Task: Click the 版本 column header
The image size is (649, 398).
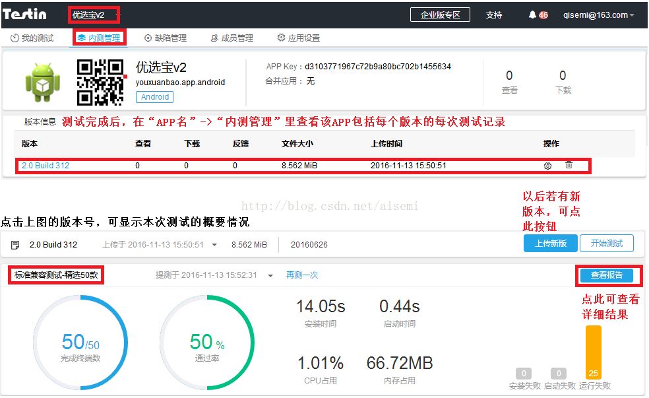Action: pyautogui.click(x=30, y=144)
